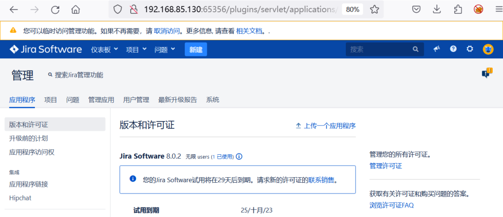The height and width of the screenshot is (217, 503).
Task: Click the browser address bar URL
Action: tap(241, 10)
